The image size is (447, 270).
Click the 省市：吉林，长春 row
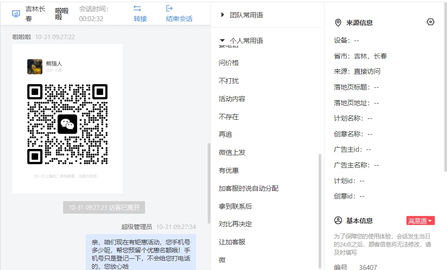click(360, 56)
